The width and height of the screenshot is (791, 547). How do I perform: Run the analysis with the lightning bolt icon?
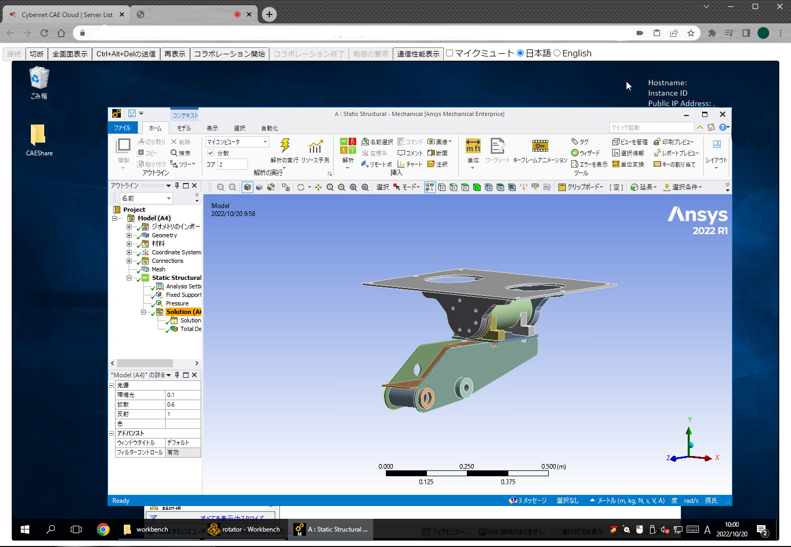285,146
